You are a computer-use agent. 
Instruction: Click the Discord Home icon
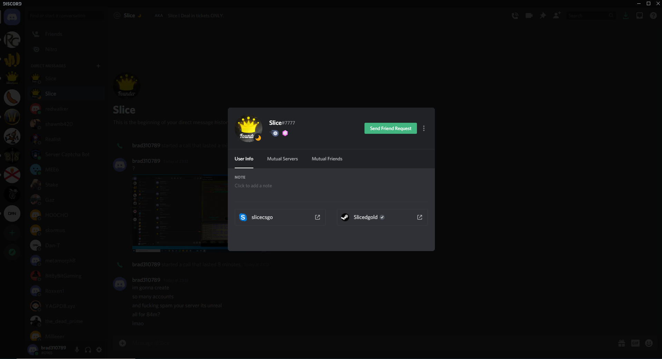pos(12,17)
